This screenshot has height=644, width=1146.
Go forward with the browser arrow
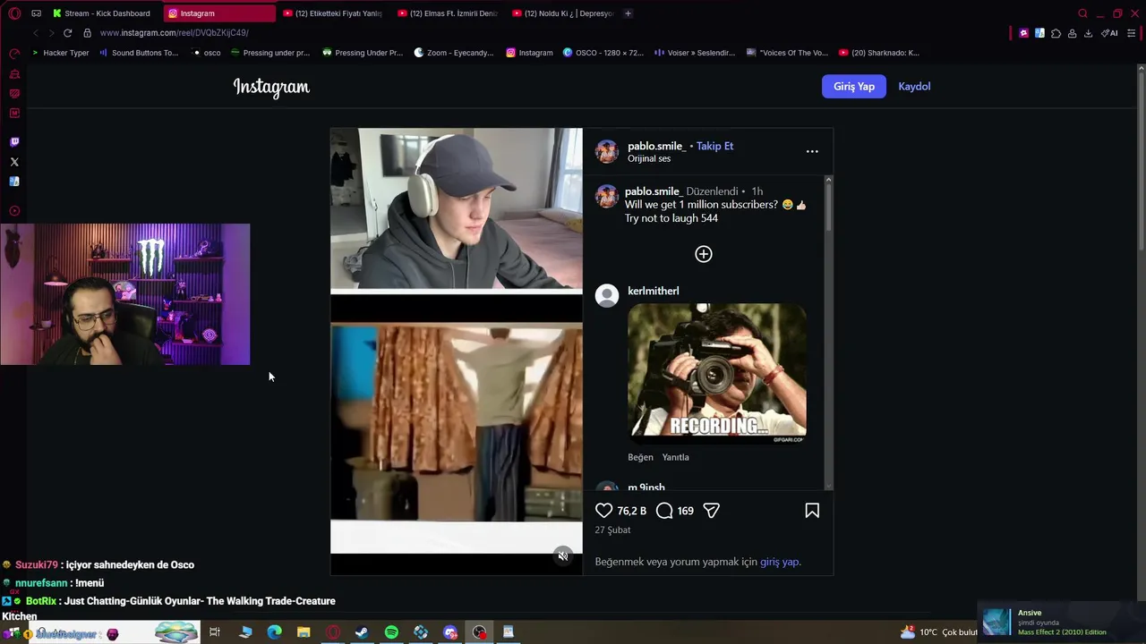tap(50, 33)
